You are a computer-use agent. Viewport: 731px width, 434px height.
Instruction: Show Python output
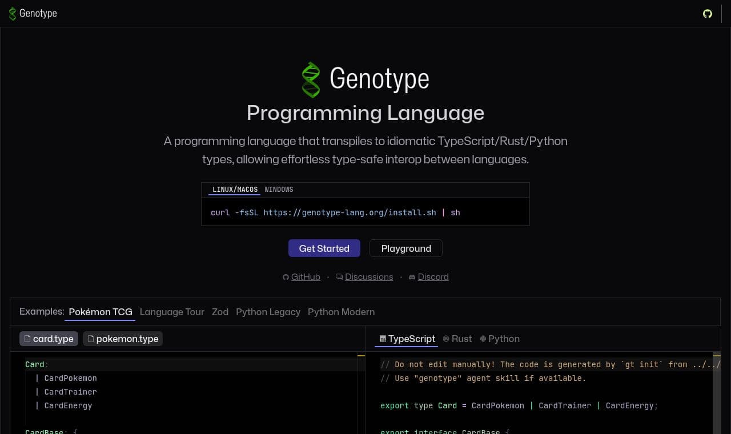pyautogui.click(x=500, y=339)
